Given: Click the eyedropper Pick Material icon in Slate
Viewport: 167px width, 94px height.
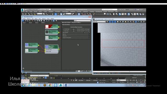Looking at the screenshot, I should tap(25, 21).
